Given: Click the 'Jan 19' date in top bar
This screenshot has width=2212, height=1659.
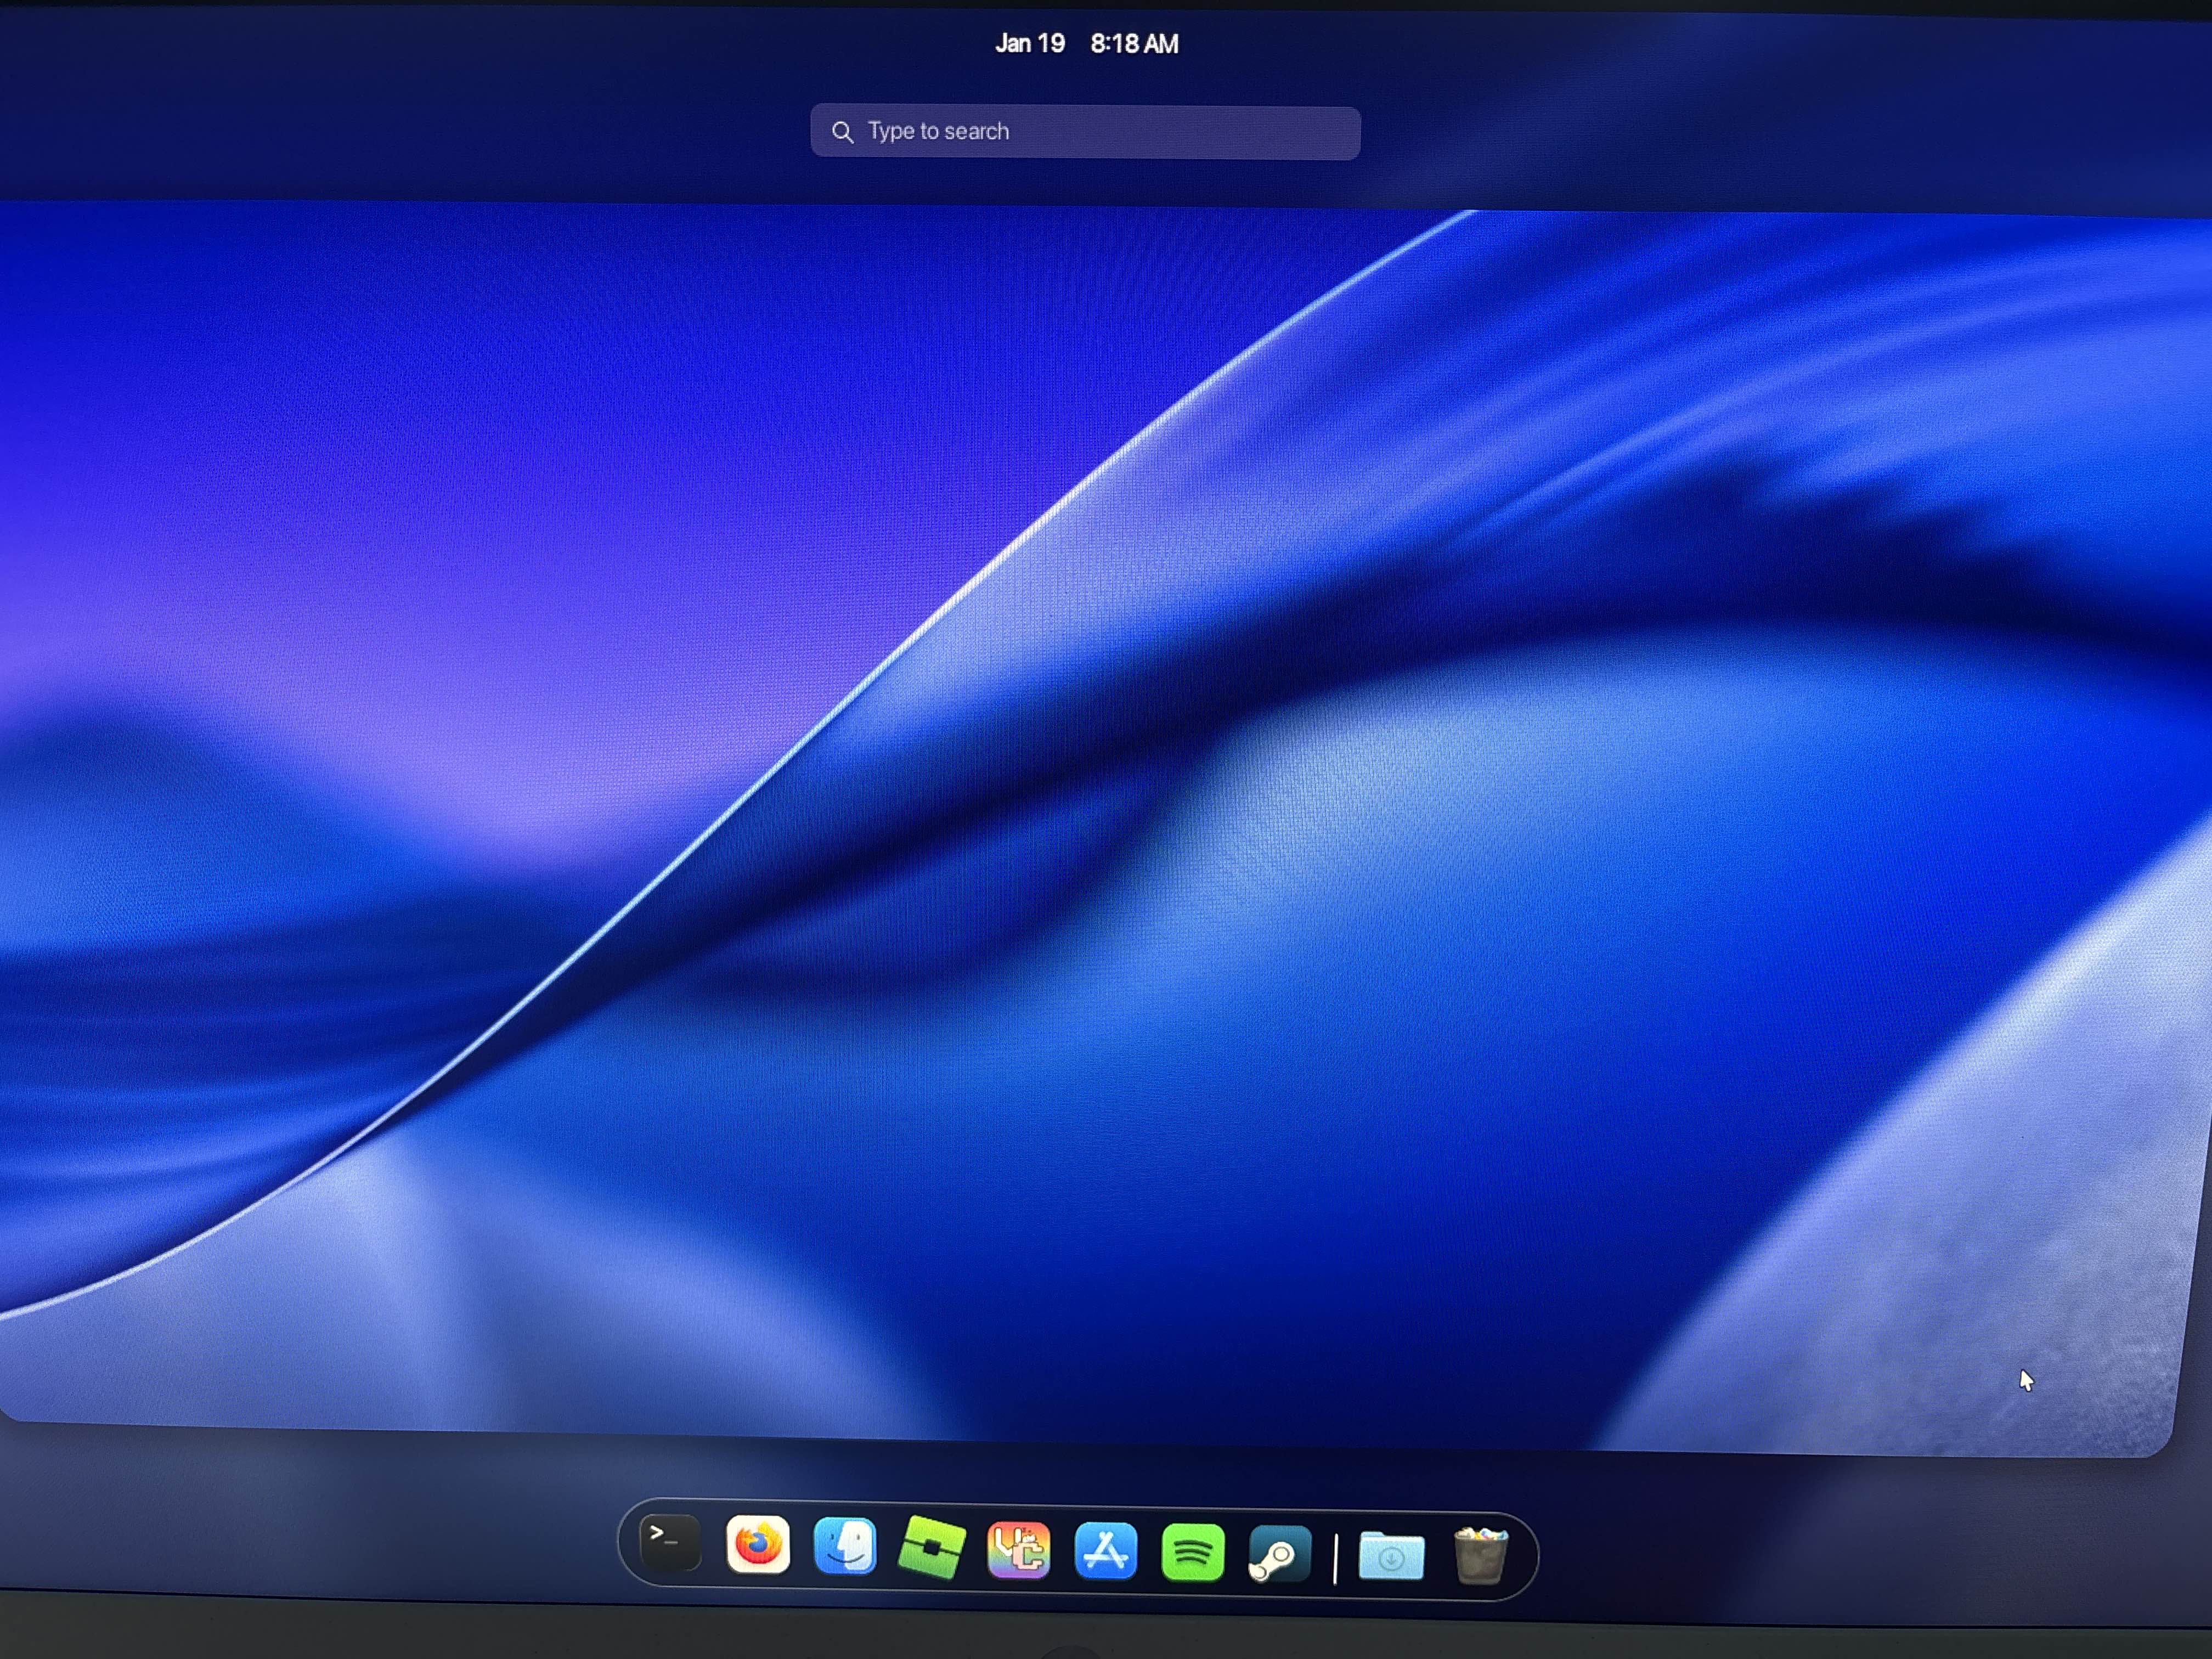Looking at the screenshot, I should coord(1030,44).
